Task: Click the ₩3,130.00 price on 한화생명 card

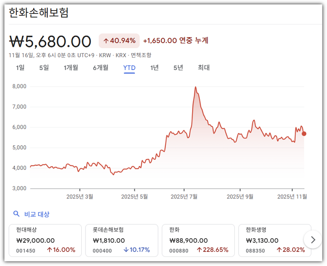Action: 262,241
